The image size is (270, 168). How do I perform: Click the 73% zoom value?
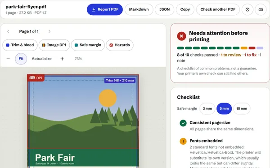pos(78,59)
